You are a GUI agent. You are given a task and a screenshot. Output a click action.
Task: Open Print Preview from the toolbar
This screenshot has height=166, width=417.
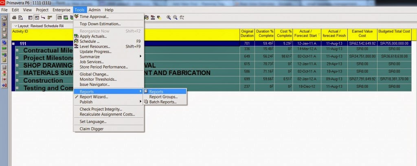20,18
